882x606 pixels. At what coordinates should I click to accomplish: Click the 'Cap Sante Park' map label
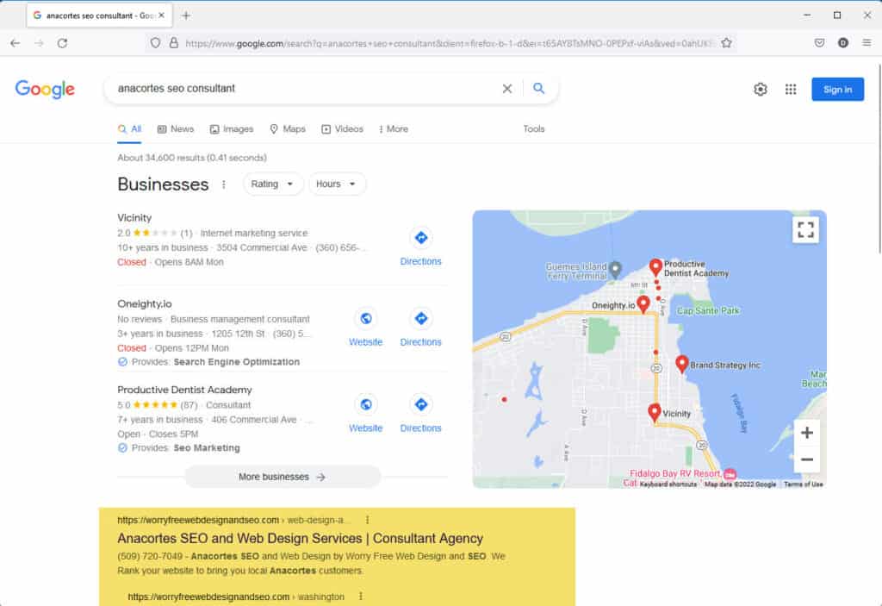coord(708,311)
